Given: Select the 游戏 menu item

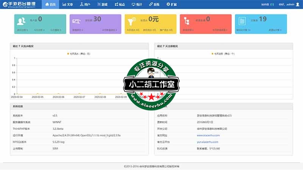Looking at the screenshot, I should (102, 5).
